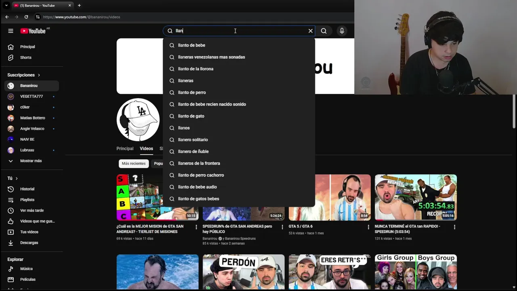This screenshot has width=517, height=291.
Task: Open Videos que me gustan
Action: tap(32, 221)
